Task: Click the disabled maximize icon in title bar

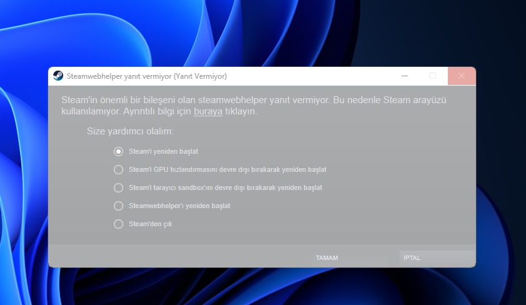Action: [433, 76]
